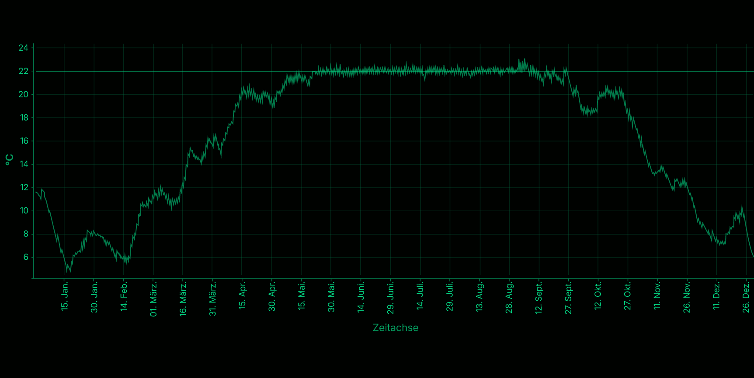The width and height of the screenshot is (754, 378).
Task: Click the "26. Nov." date label
Action: pyautogui.click(x=687, y=297)
